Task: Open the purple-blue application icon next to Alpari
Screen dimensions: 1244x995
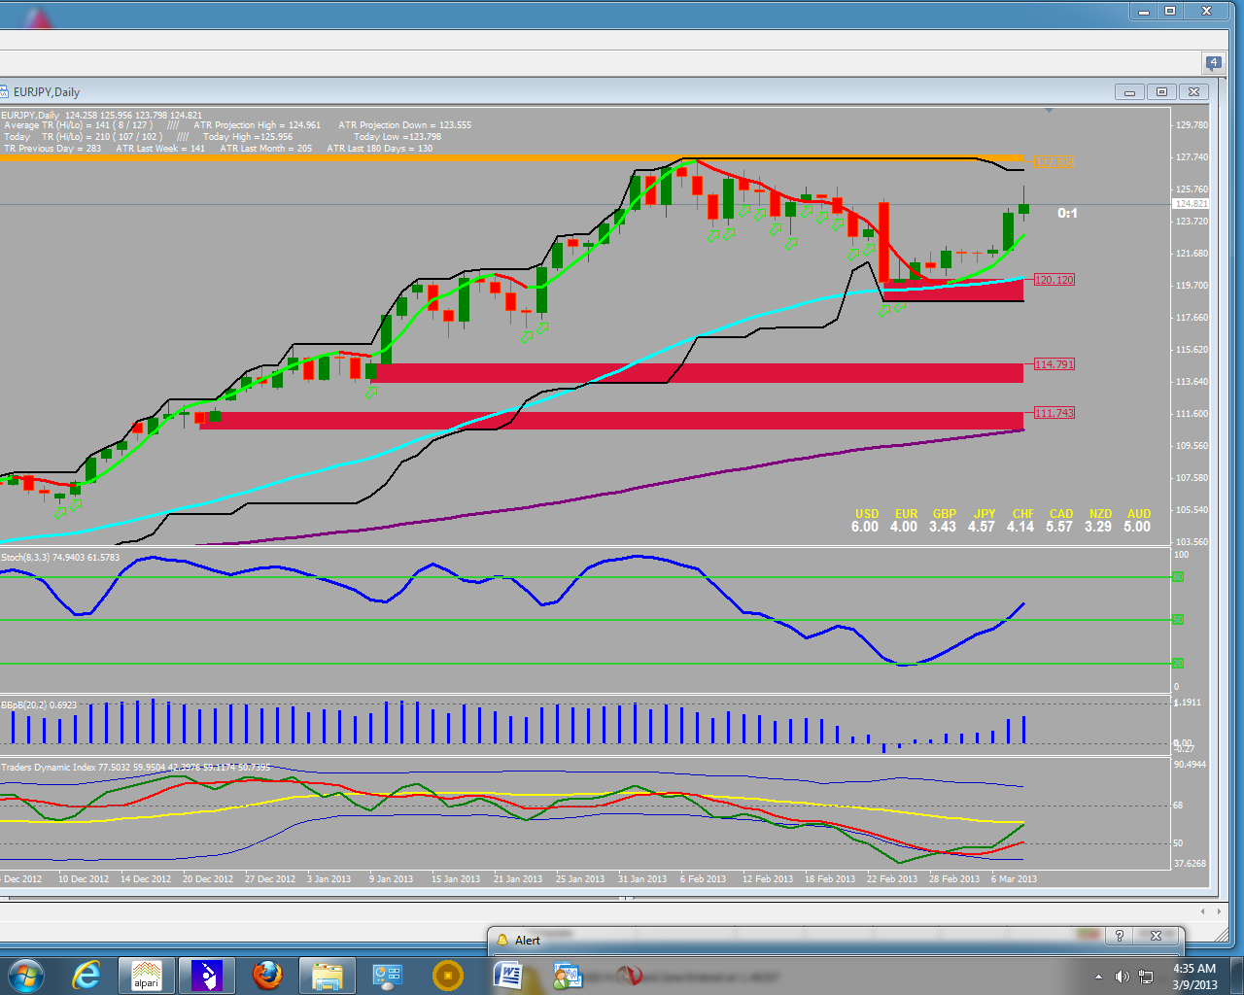Action: (x=207, y=975)
